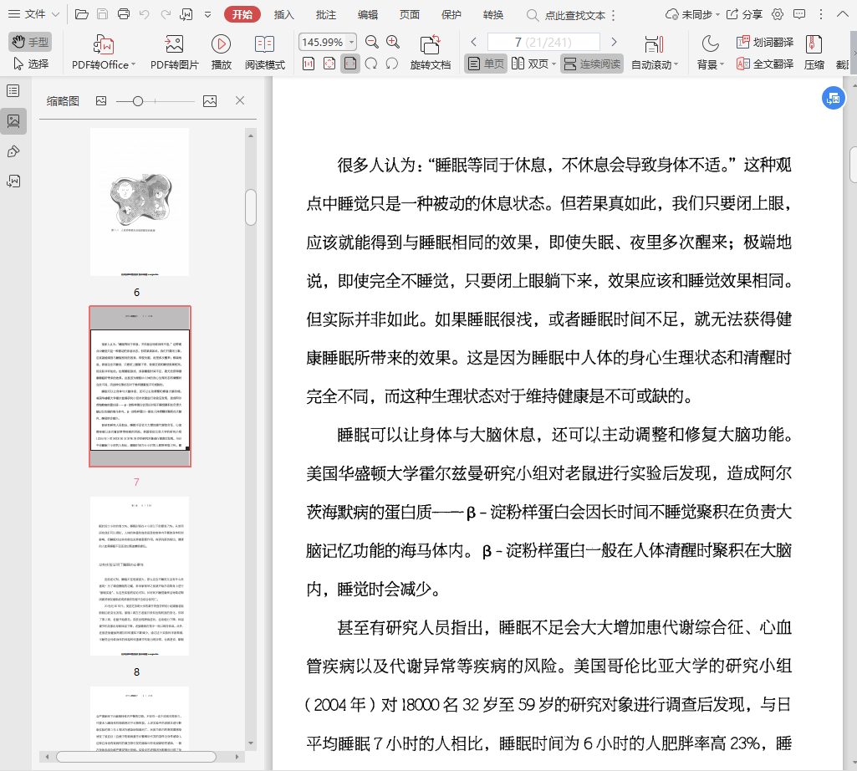Click the 压缩 compress tool
The height and width of the screenshot is (771, 857).
point(814,53)
